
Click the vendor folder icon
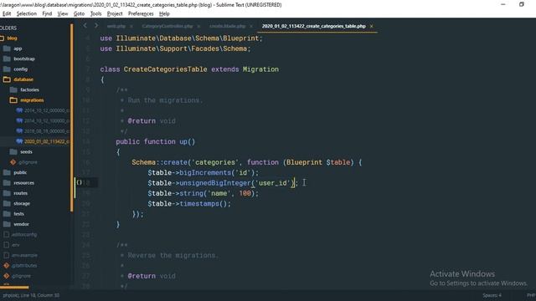click(7, 224)
